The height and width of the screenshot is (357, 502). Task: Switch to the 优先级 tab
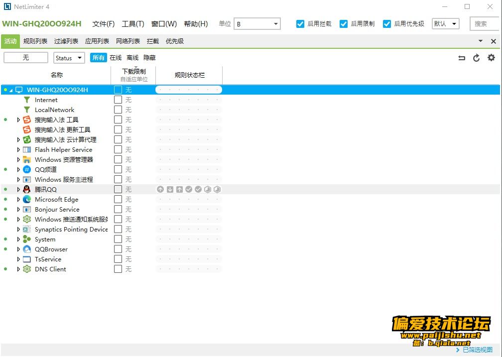[x=175, y=41]
